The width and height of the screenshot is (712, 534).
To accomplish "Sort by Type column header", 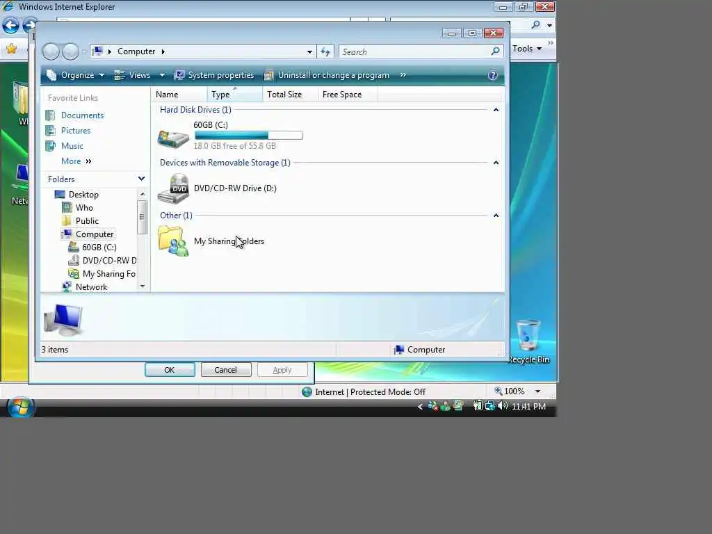I will (235, 95).
